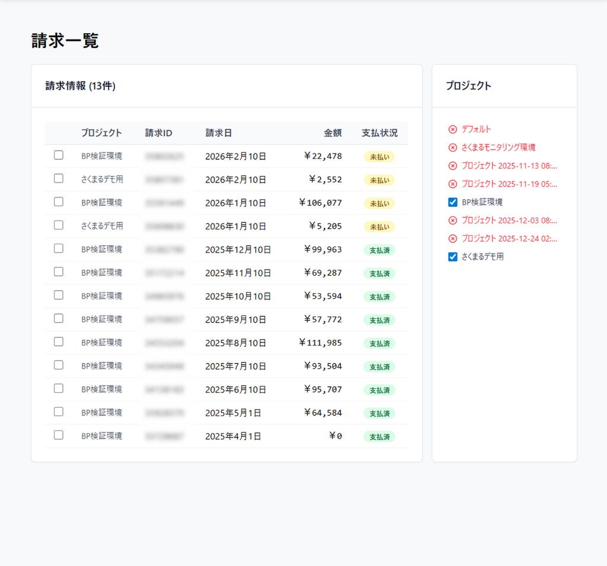This screenshot has width=607, height=566.
Task: Tick the checkbox for the ¥22,478 invoice row
Action: click(59, 155)
